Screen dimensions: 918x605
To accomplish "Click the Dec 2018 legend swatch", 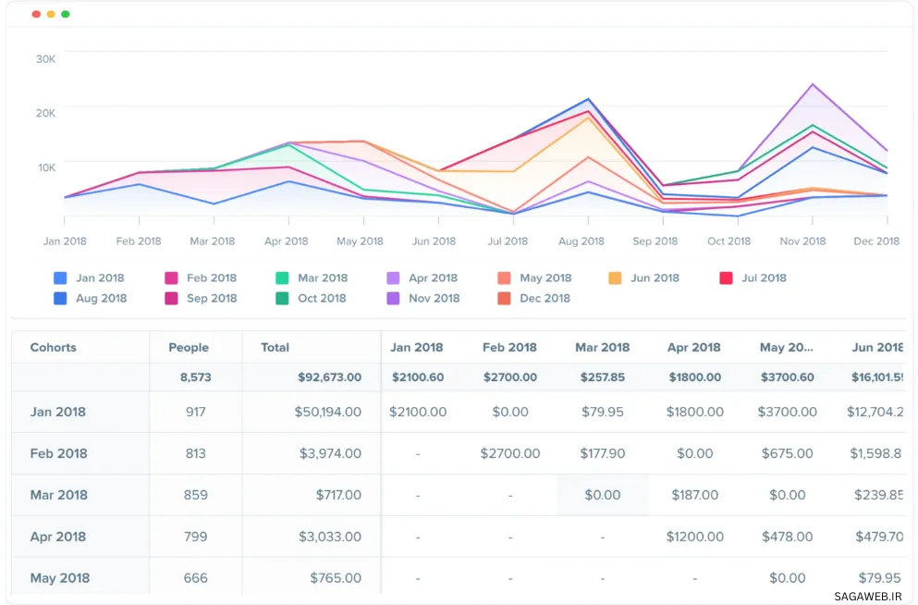I will tap(504, 298).
